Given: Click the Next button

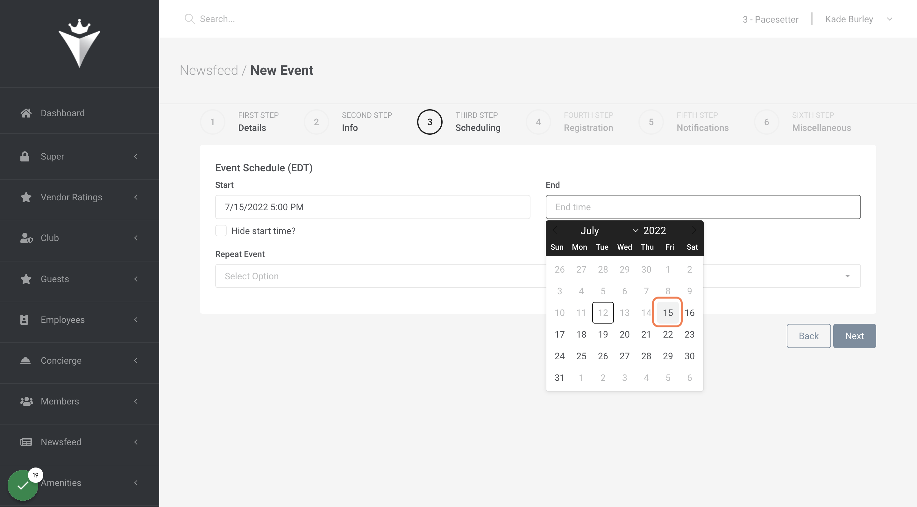Looking at the screenshot, I should click(854, 336).
